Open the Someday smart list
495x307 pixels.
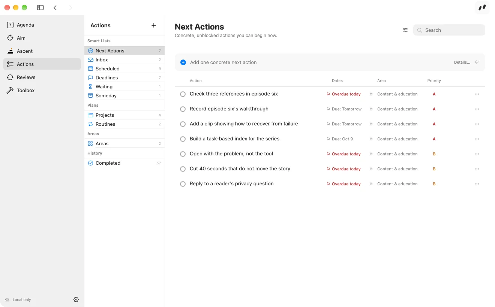click(124, 95)
